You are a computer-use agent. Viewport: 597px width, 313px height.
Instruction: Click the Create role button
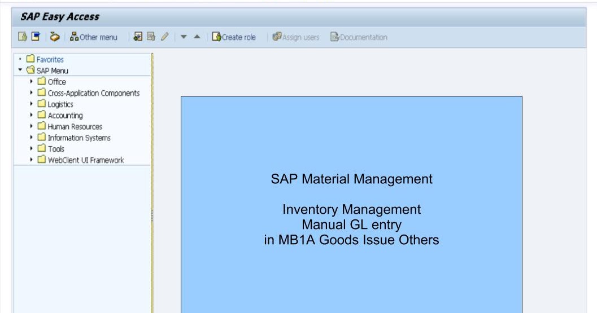[x=234, y=37]
